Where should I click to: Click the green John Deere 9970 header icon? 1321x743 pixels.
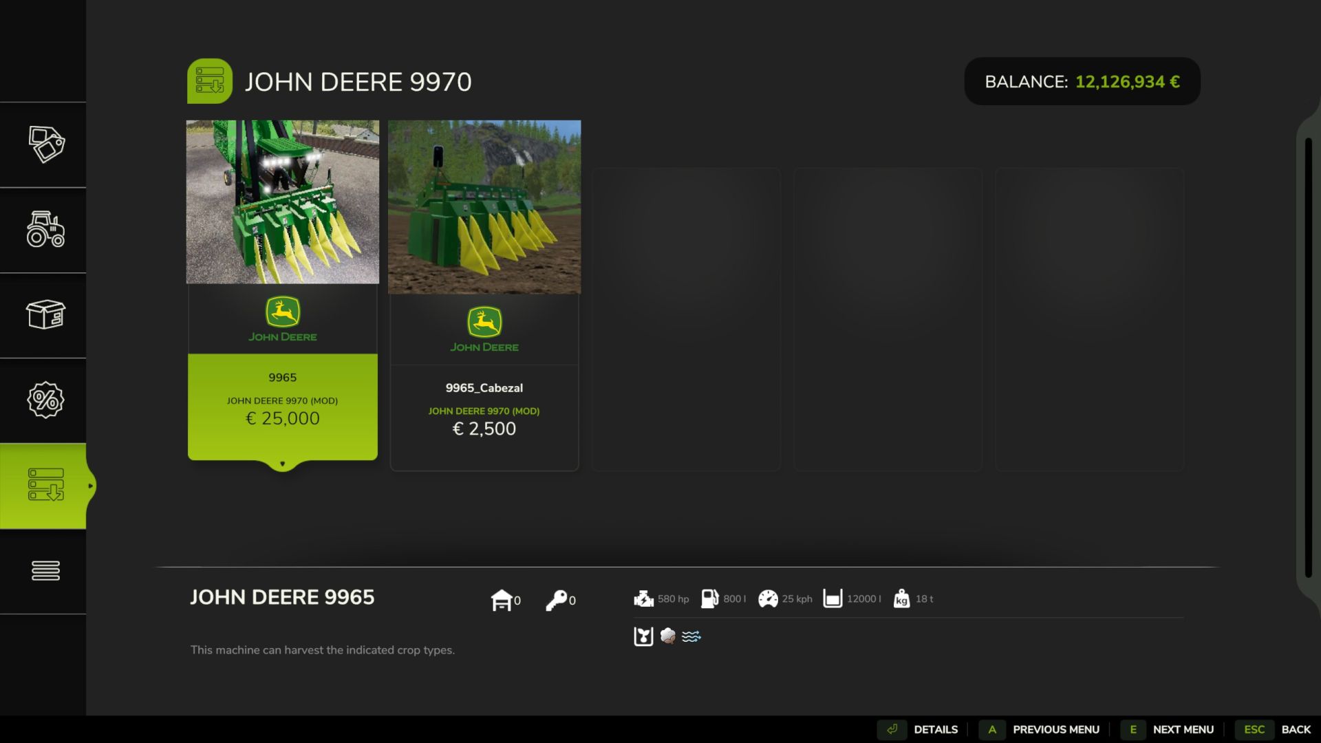210,81
